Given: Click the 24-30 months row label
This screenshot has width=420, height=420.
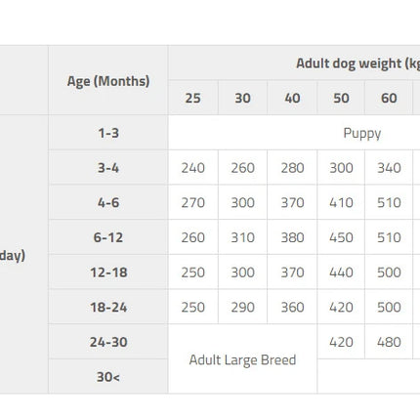Looking at the screenshot, I should click(108, 342).
